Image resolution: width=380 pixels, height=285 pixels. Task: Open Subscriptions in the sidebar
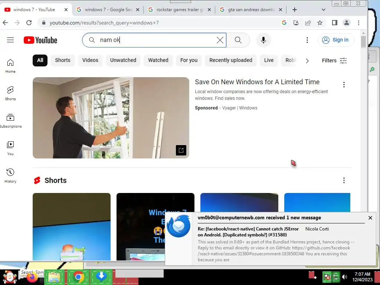pos(10,121)
